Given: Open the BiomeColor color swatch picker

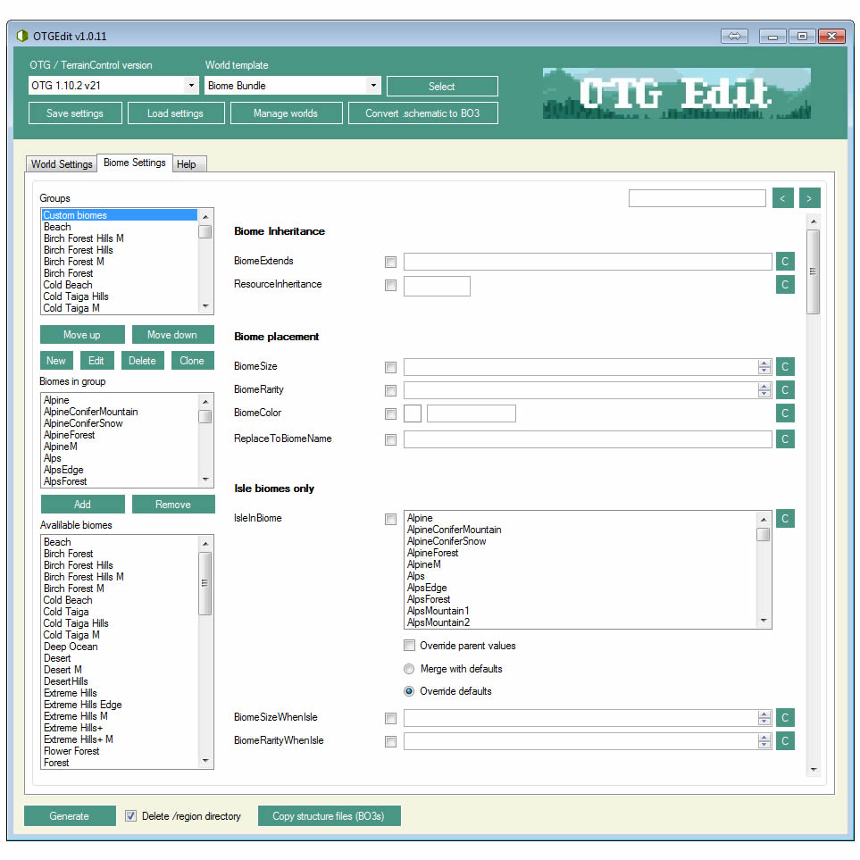Looking at the screenshot, I should point(413,413).
